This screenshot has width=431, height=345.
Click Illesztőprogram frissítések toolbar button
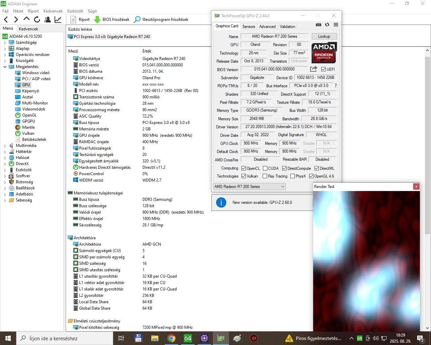pos(161,20)
